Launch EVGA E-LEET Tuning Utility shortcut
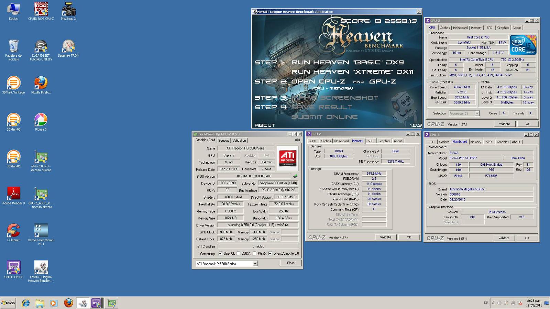550x309 pixels. coord(41,50)
